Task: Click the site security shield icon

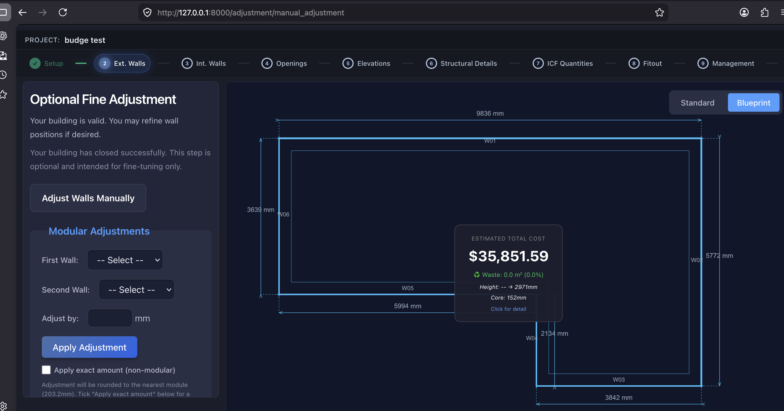Action: click(148, 13)
